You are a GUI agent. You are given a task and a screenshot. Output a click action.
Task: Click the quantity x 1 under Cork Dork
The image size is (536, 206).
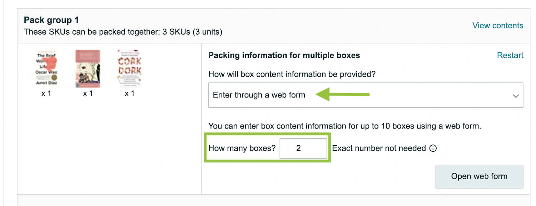tap(129, 94)
